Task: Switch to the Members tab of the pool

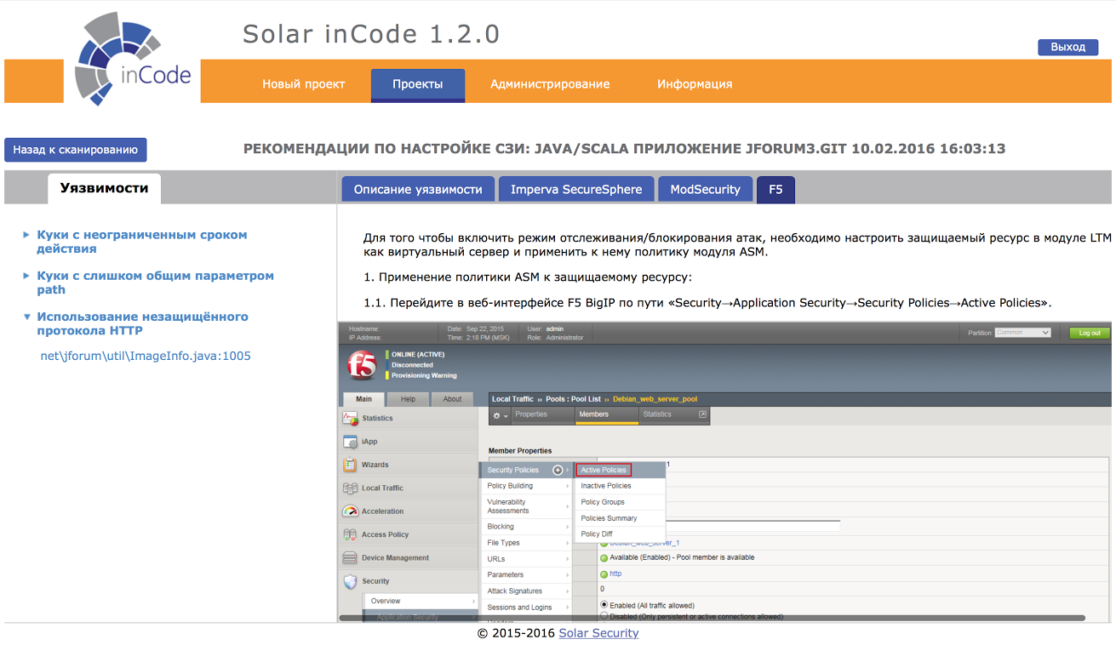Action: [x=607, y=415]
